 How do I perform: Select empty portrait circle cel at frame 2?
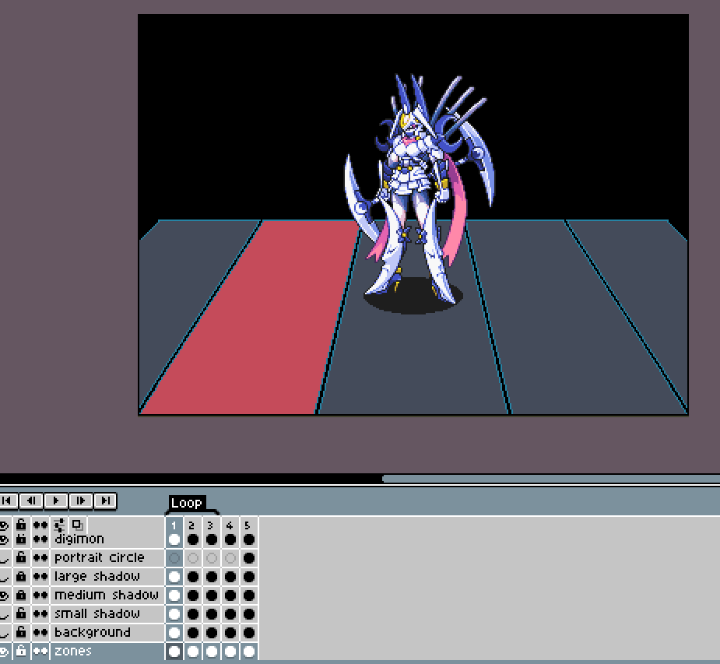(192, 558)
